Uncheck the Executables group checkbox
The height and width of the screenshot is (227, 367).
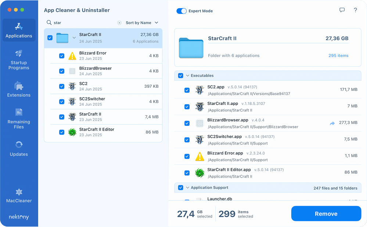tap(180, 76)
